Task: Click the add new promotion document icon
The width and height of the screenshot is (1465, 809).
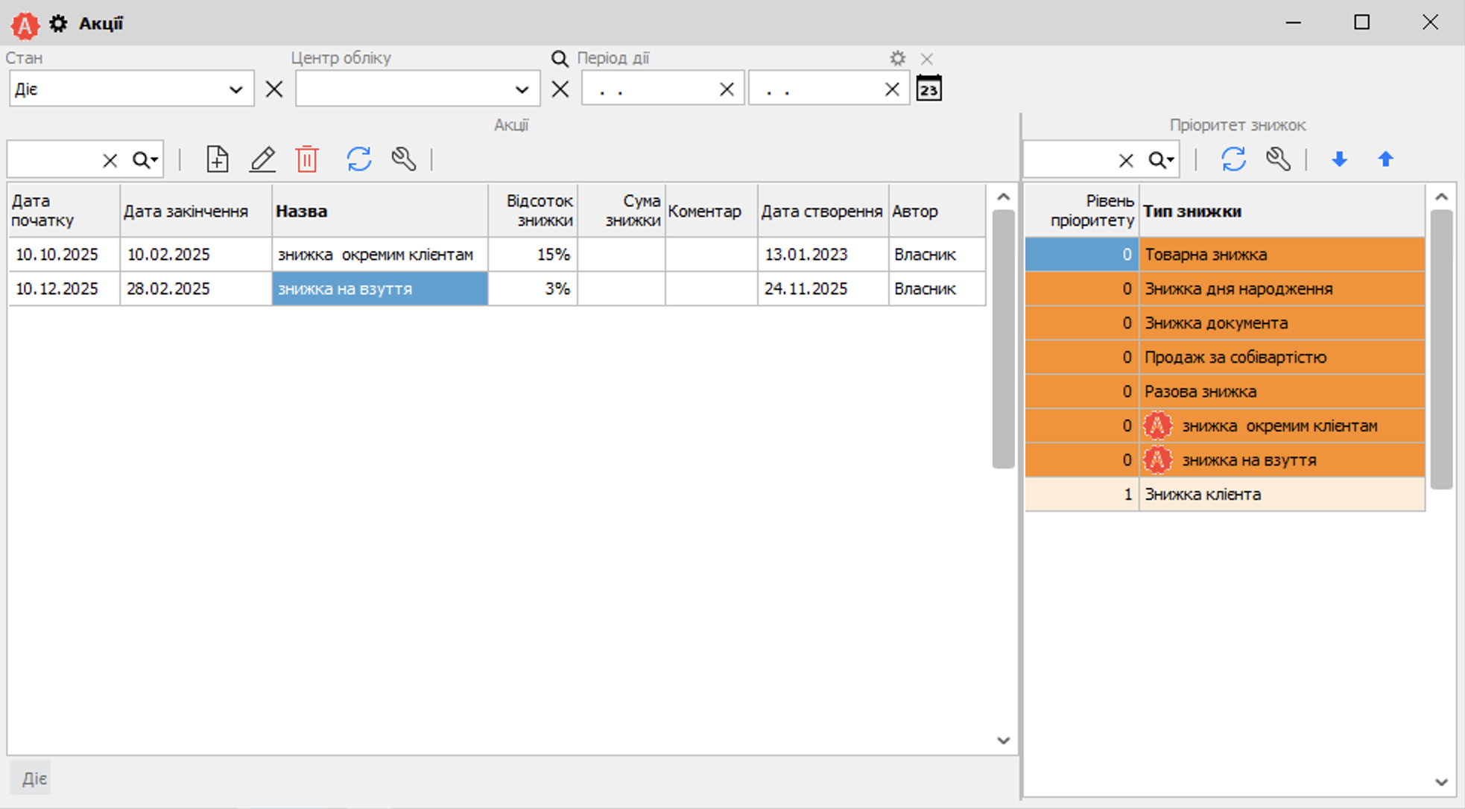Action: click(217, 159)
